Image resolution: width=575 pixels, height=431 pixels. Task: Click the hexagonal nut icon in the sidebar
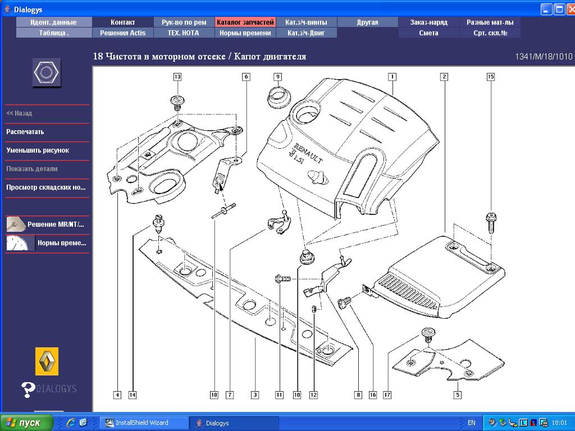coord(46,72)
